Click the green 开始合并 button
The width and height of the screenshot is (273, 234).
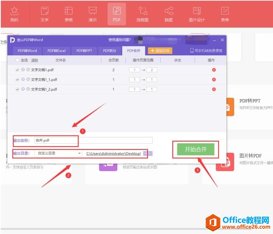tap(195, 149)
